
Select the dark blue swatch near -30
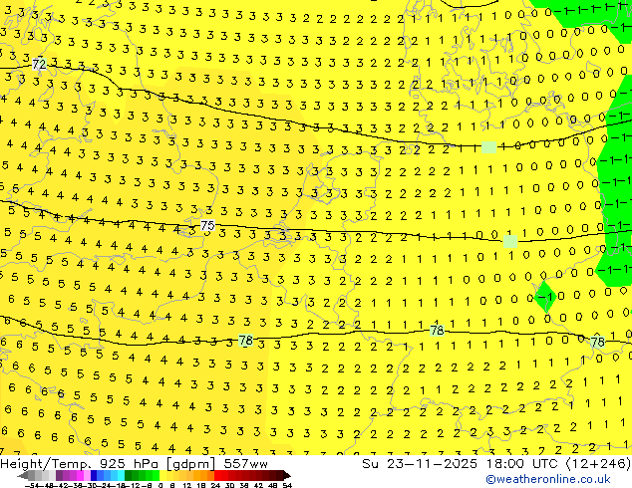pos(94,476)
